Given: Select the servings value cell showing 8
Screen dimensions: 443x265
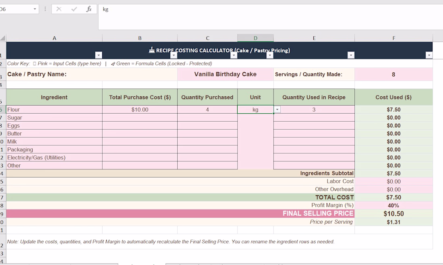Looking at the screenshot, I should coord(393,74).
